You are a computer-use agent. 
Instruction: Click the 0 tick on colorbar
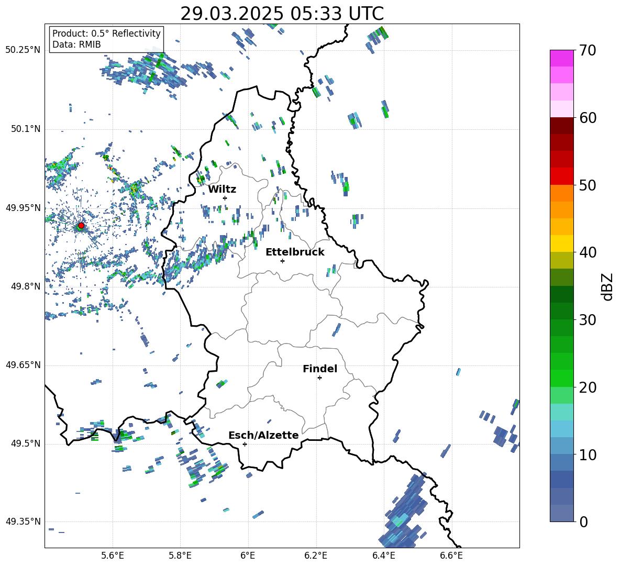pyautogui.click(x=583, y=521)
